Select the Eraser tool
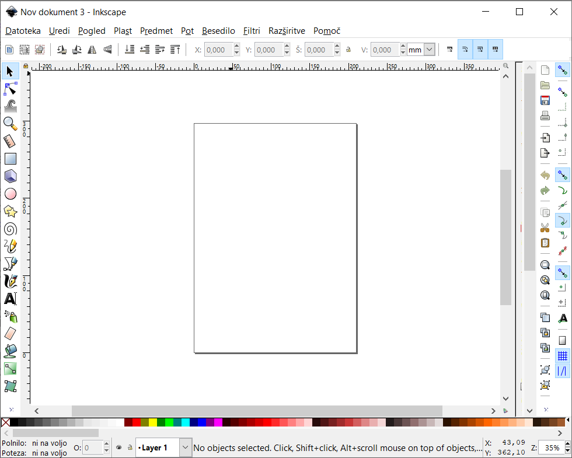572x458 pixels. click(11, 334)
